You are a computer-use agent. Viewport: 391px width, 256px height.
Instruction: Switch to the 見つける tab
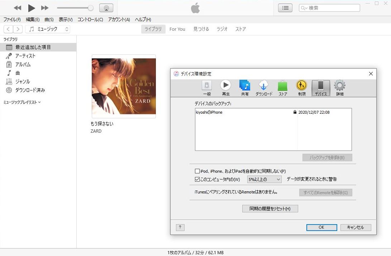pyautogui.click(x=201, y=29)
